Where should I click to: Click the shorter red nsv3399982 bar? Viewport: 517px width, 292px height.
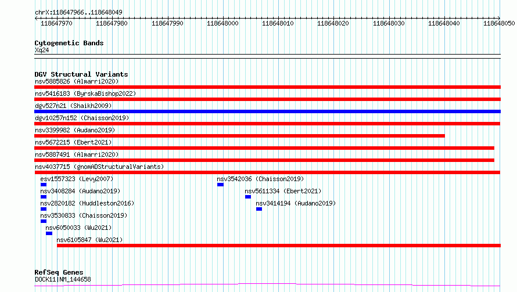(x=240, y=136)
